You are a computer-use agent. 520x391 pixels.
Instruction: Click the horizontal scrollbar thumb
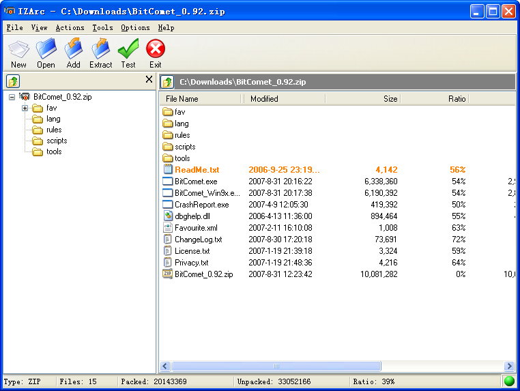pos(276,366)
